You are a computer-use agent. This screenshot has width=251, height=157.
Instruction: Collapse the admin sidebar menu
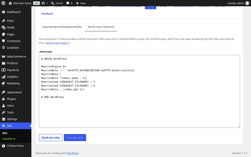pyautogui.click(x=16, y=146)
